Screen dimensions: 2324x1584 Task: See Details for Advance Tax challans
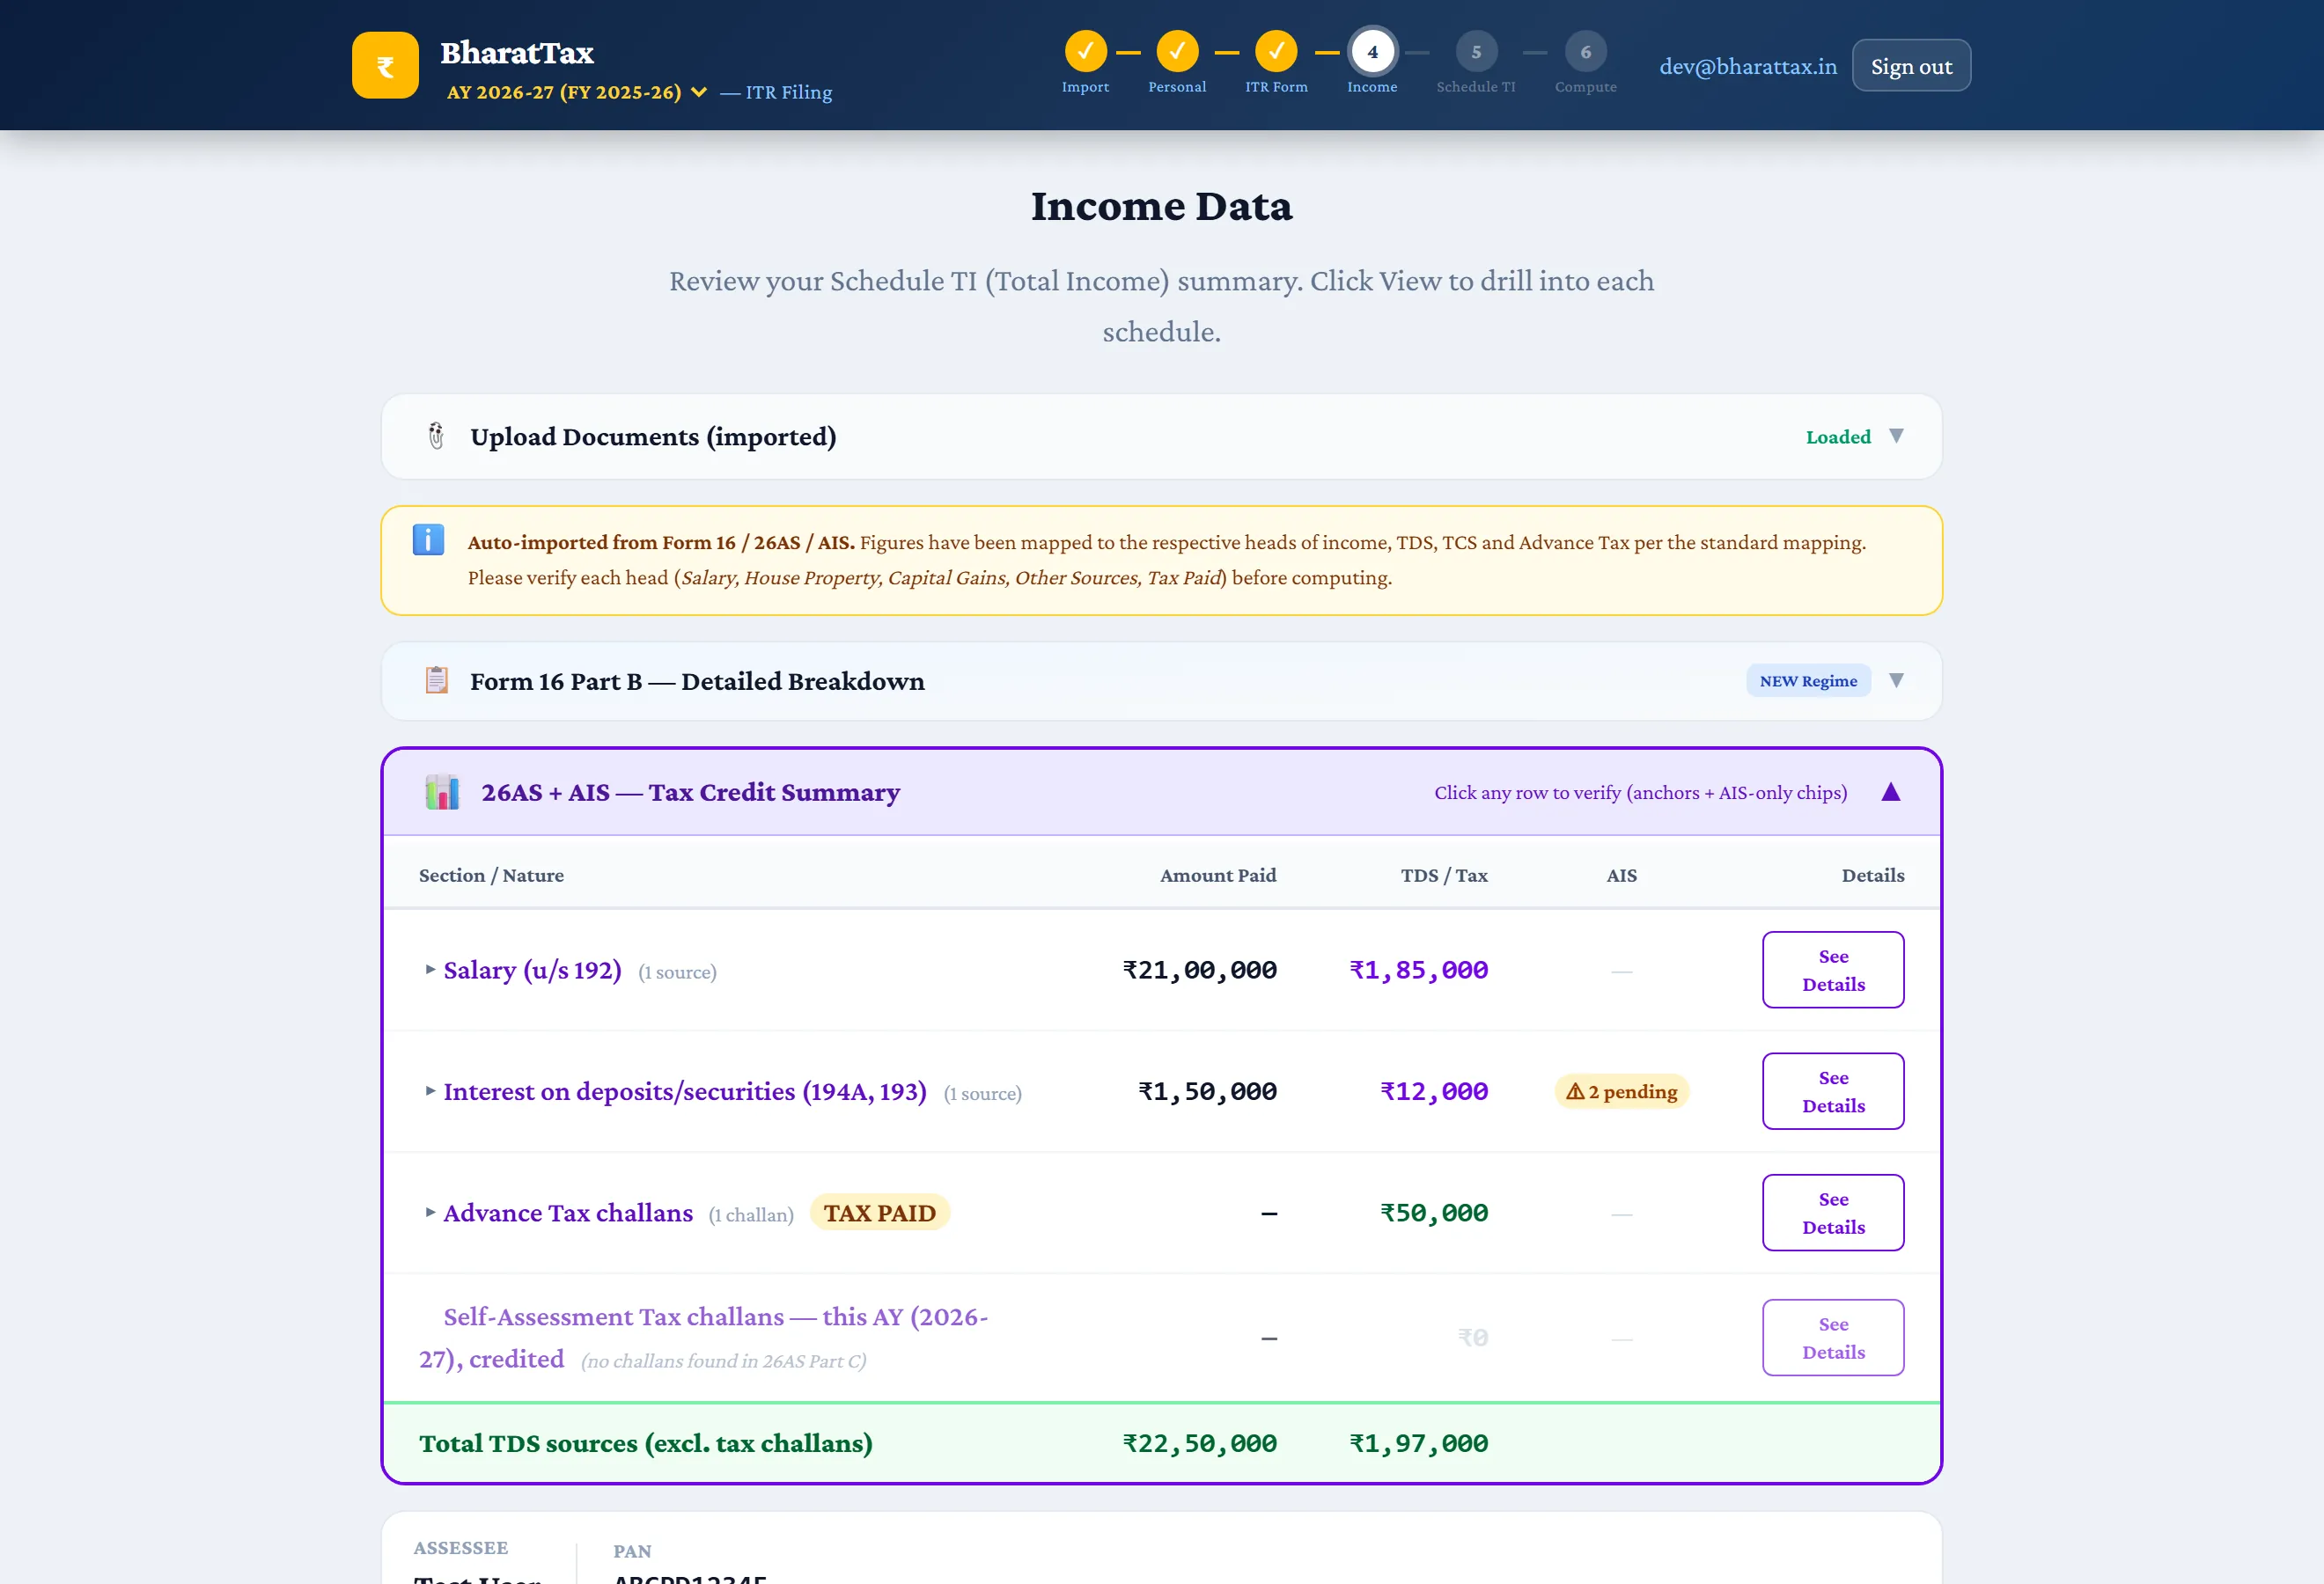pyautogui.click(x=1833, y=1213)
